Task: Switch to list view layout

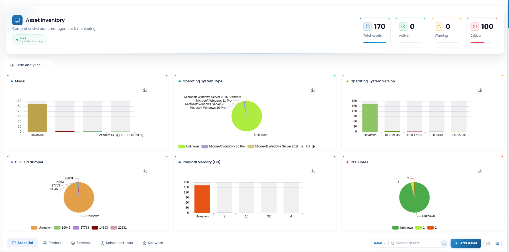Action: (497, 243)
